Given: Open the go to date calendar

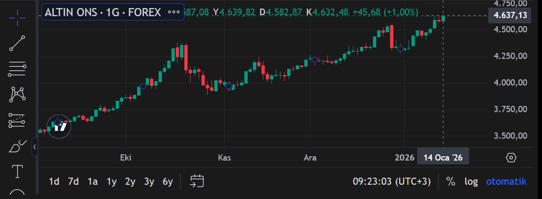Looking at the screenshot, I should [197, 181].
